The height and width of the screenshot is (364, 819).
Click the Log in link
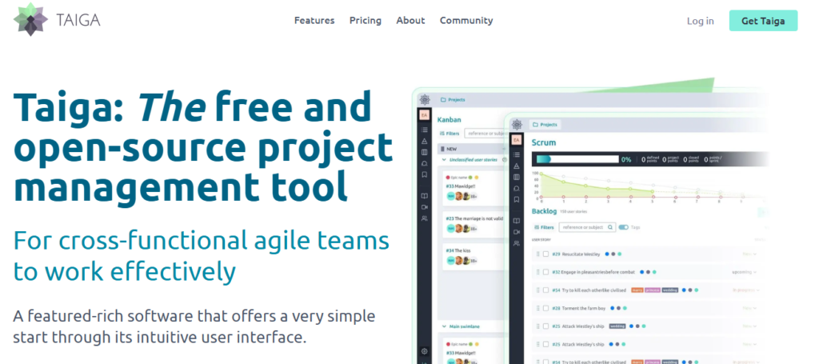pos(701,21)
